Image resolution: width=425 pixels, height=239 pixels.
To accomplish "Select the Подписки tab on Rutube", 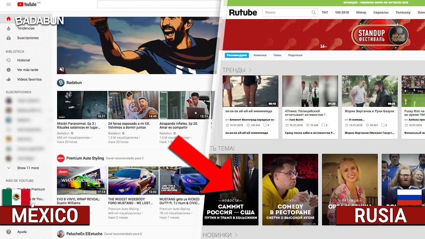I will 295,55.
